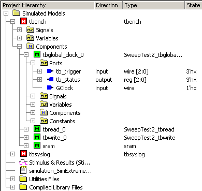This screenshot has height=191, width=202.
Task: Click the input port icon for GClock
Action: (x=50, y=87)
